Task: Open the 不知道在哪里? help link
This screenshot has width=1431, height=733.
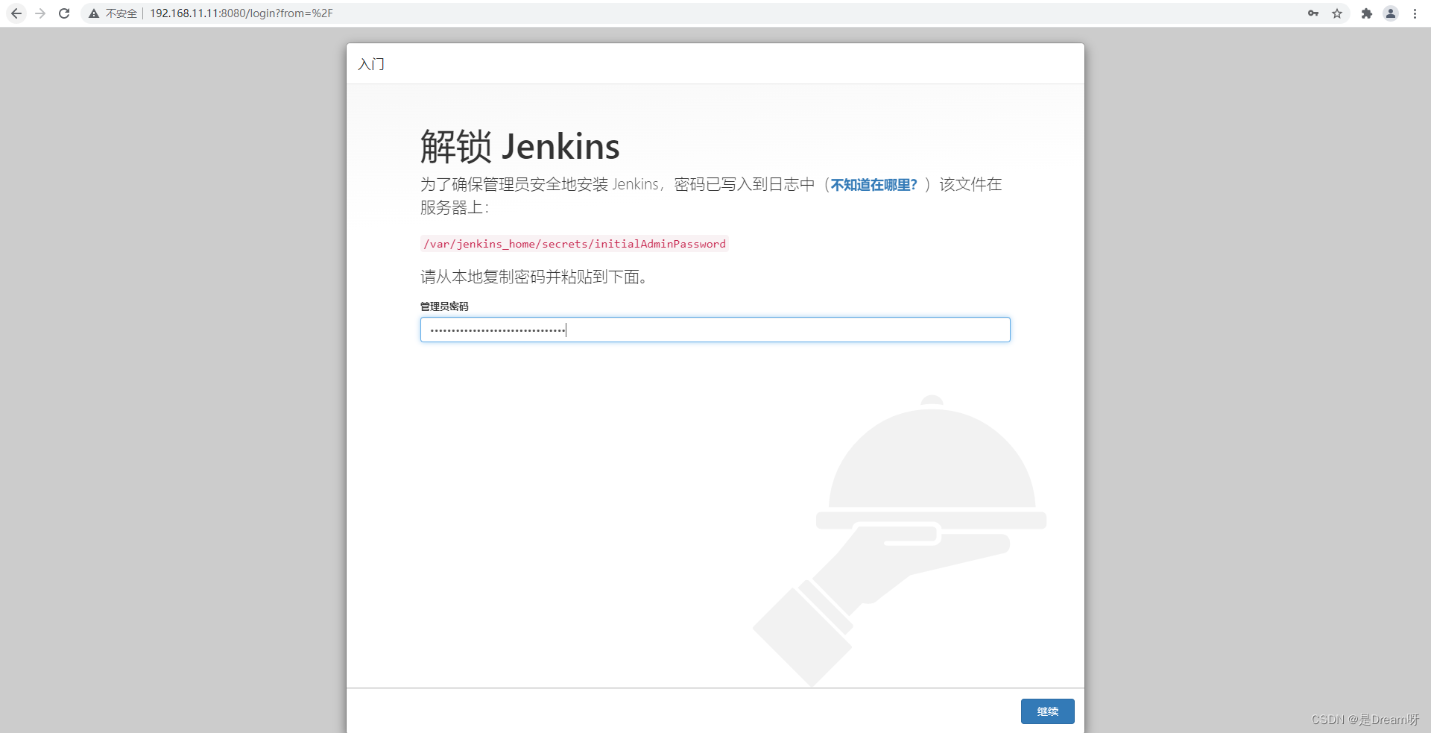Action: tap(872, 185)
